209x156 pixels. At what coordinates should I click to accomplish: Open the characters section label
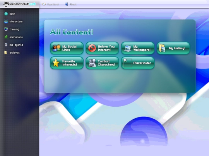point(16,22)
